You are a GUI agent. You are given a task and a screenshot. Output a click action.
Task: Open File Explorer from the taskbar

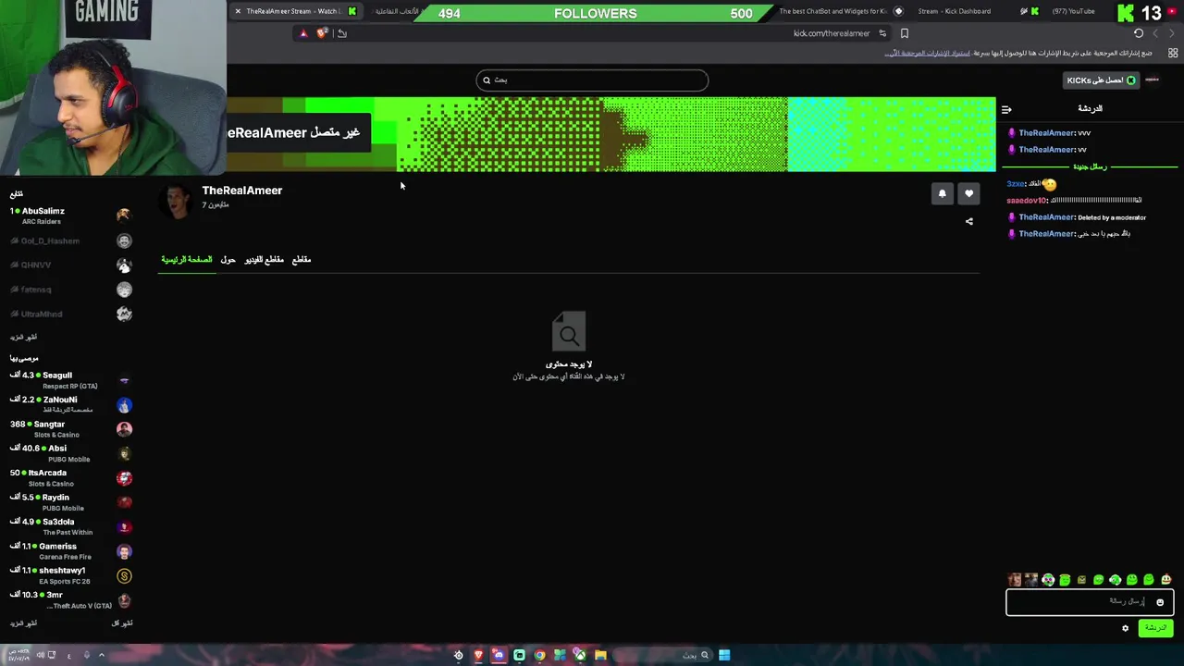[600, 655]
